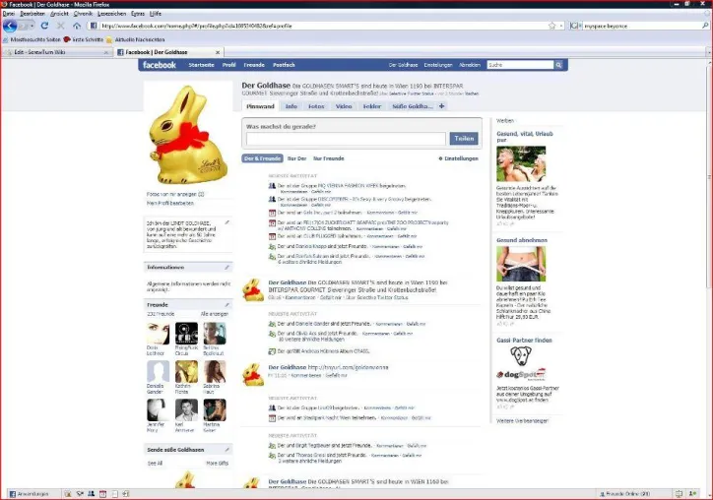Screen dimensions: 713x500
Task: Open the Fotos profile tab
Action: click(x=316, y=106)
